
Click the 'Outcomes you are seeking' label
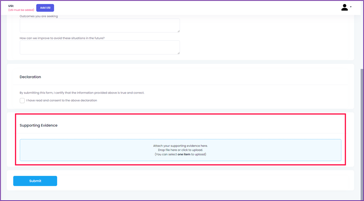point(39,16)
